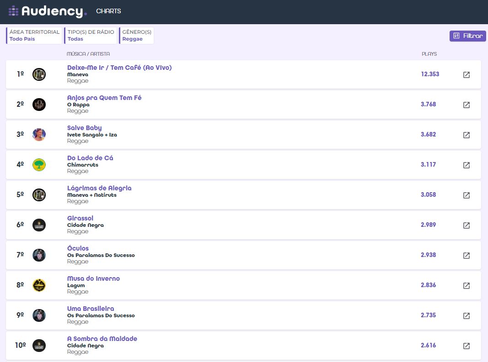Screen dimensions: 488x362
Task: Open song A Sombra da Maldade
Action: pyautogui.click(x=102, y=339)
